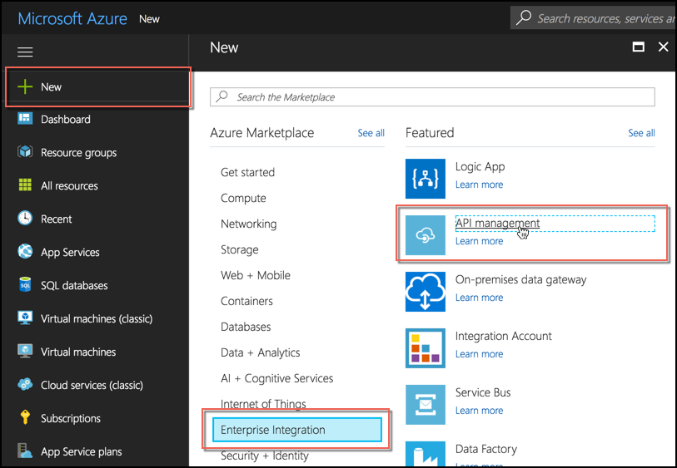Select Internet of Things category
677x468 pixels.
(x=263, y=404)
